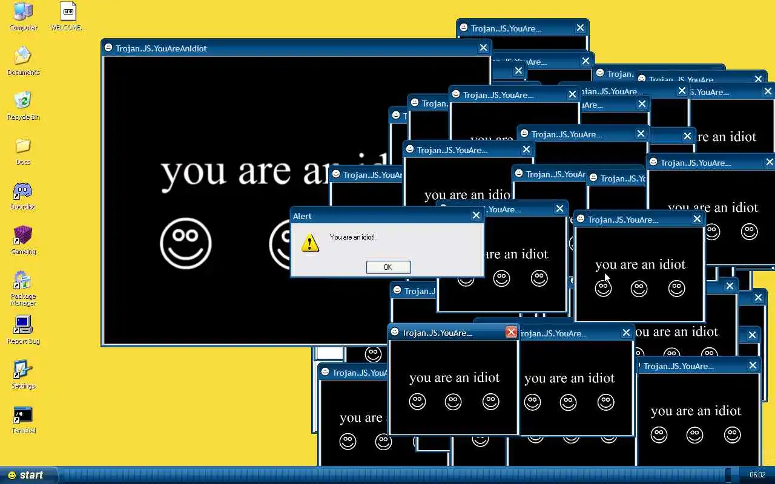Viewport: 775px width, 484px height.
Task: Open the Computer desktop icon
Action: 23,16
